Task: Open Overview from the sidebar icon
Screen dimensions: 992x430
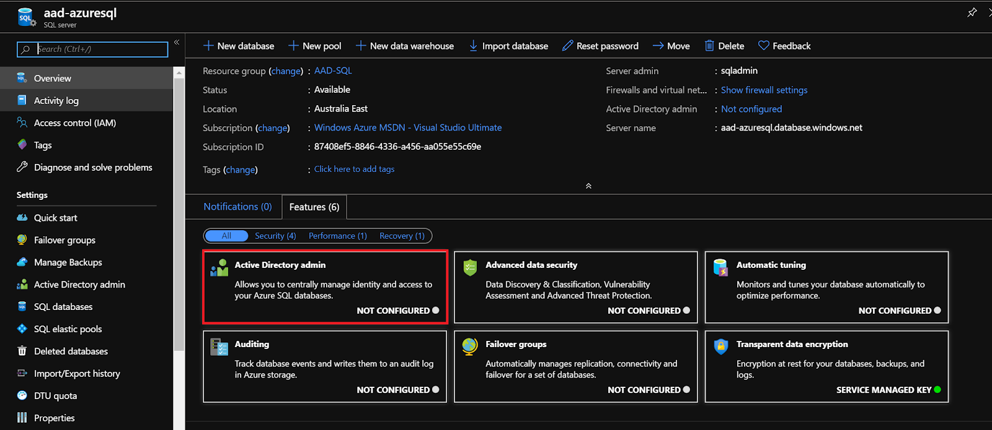Action: [x=22, y=78]
